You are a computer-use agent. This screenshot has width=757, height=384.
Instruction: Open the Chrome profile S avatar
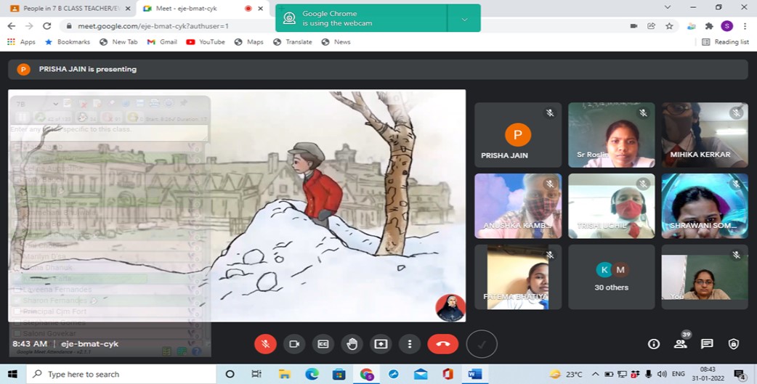coord(726,26)
